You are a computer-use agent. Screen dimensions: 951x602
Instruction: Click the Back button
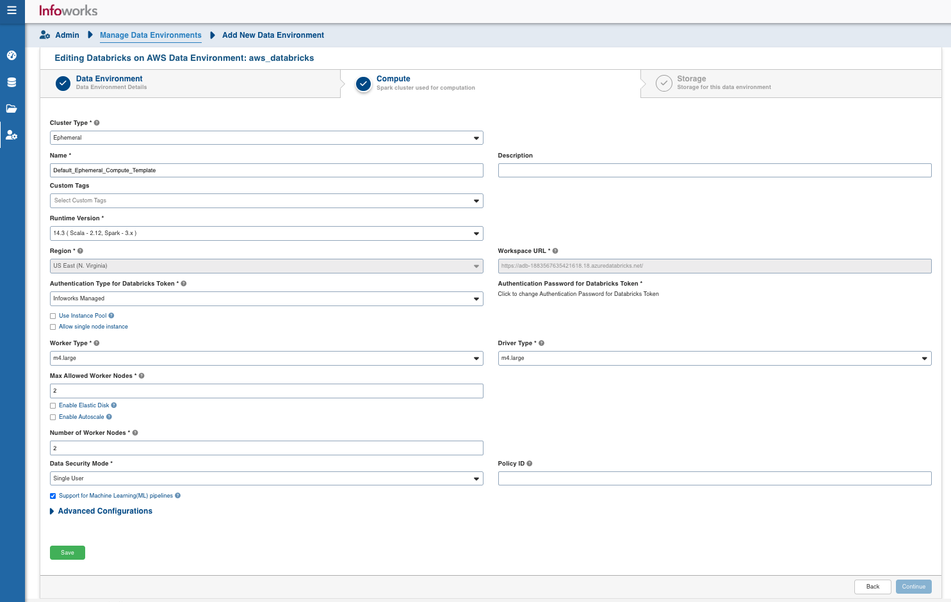(x=873, y=587)
